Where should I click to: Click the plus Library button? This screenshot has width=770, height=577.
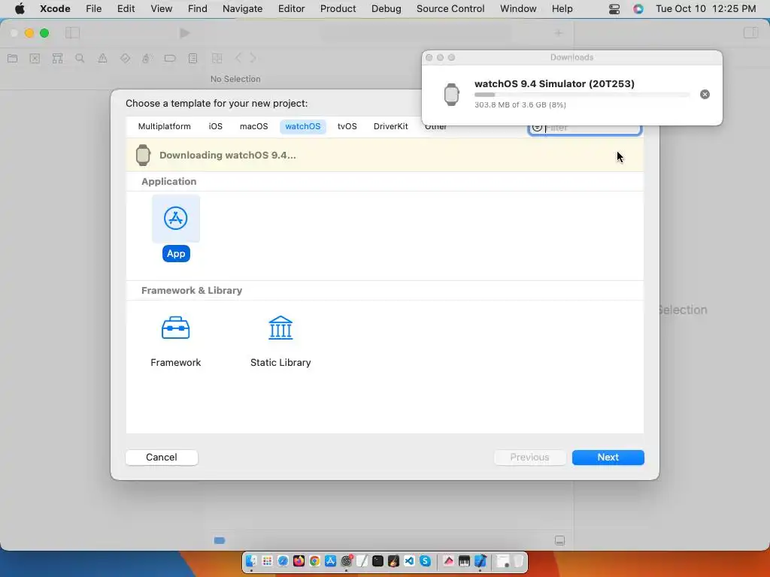tap(559, 33)
